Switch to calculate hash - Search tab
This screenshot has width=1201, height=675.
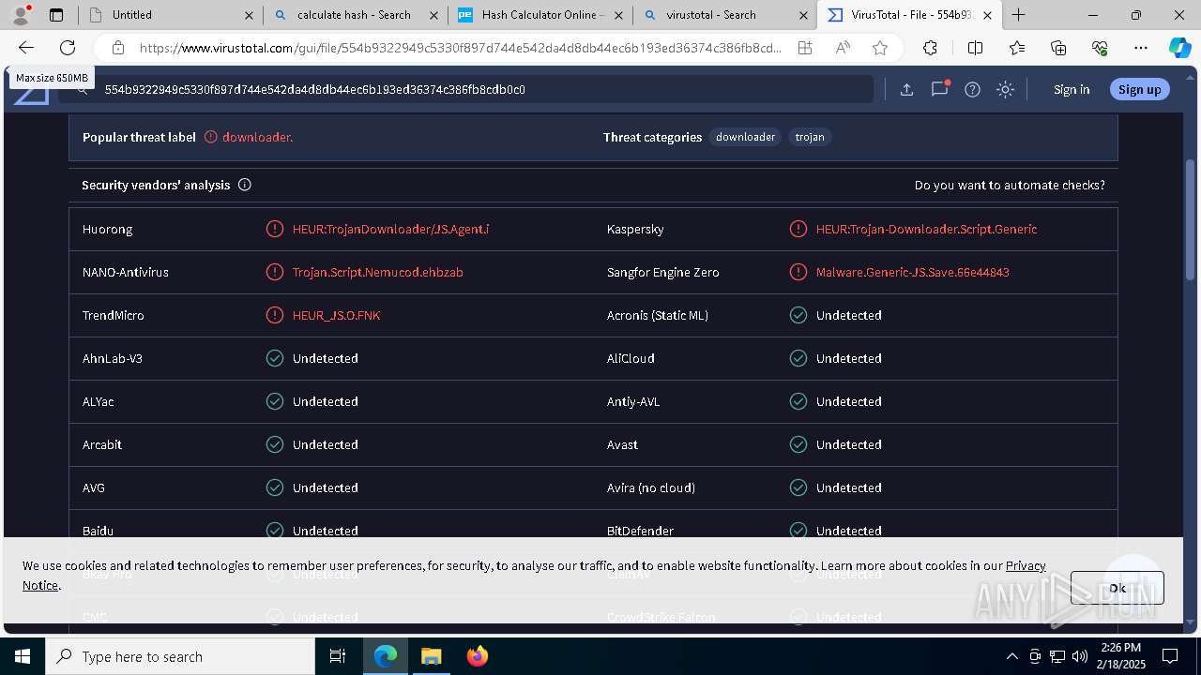354,15
